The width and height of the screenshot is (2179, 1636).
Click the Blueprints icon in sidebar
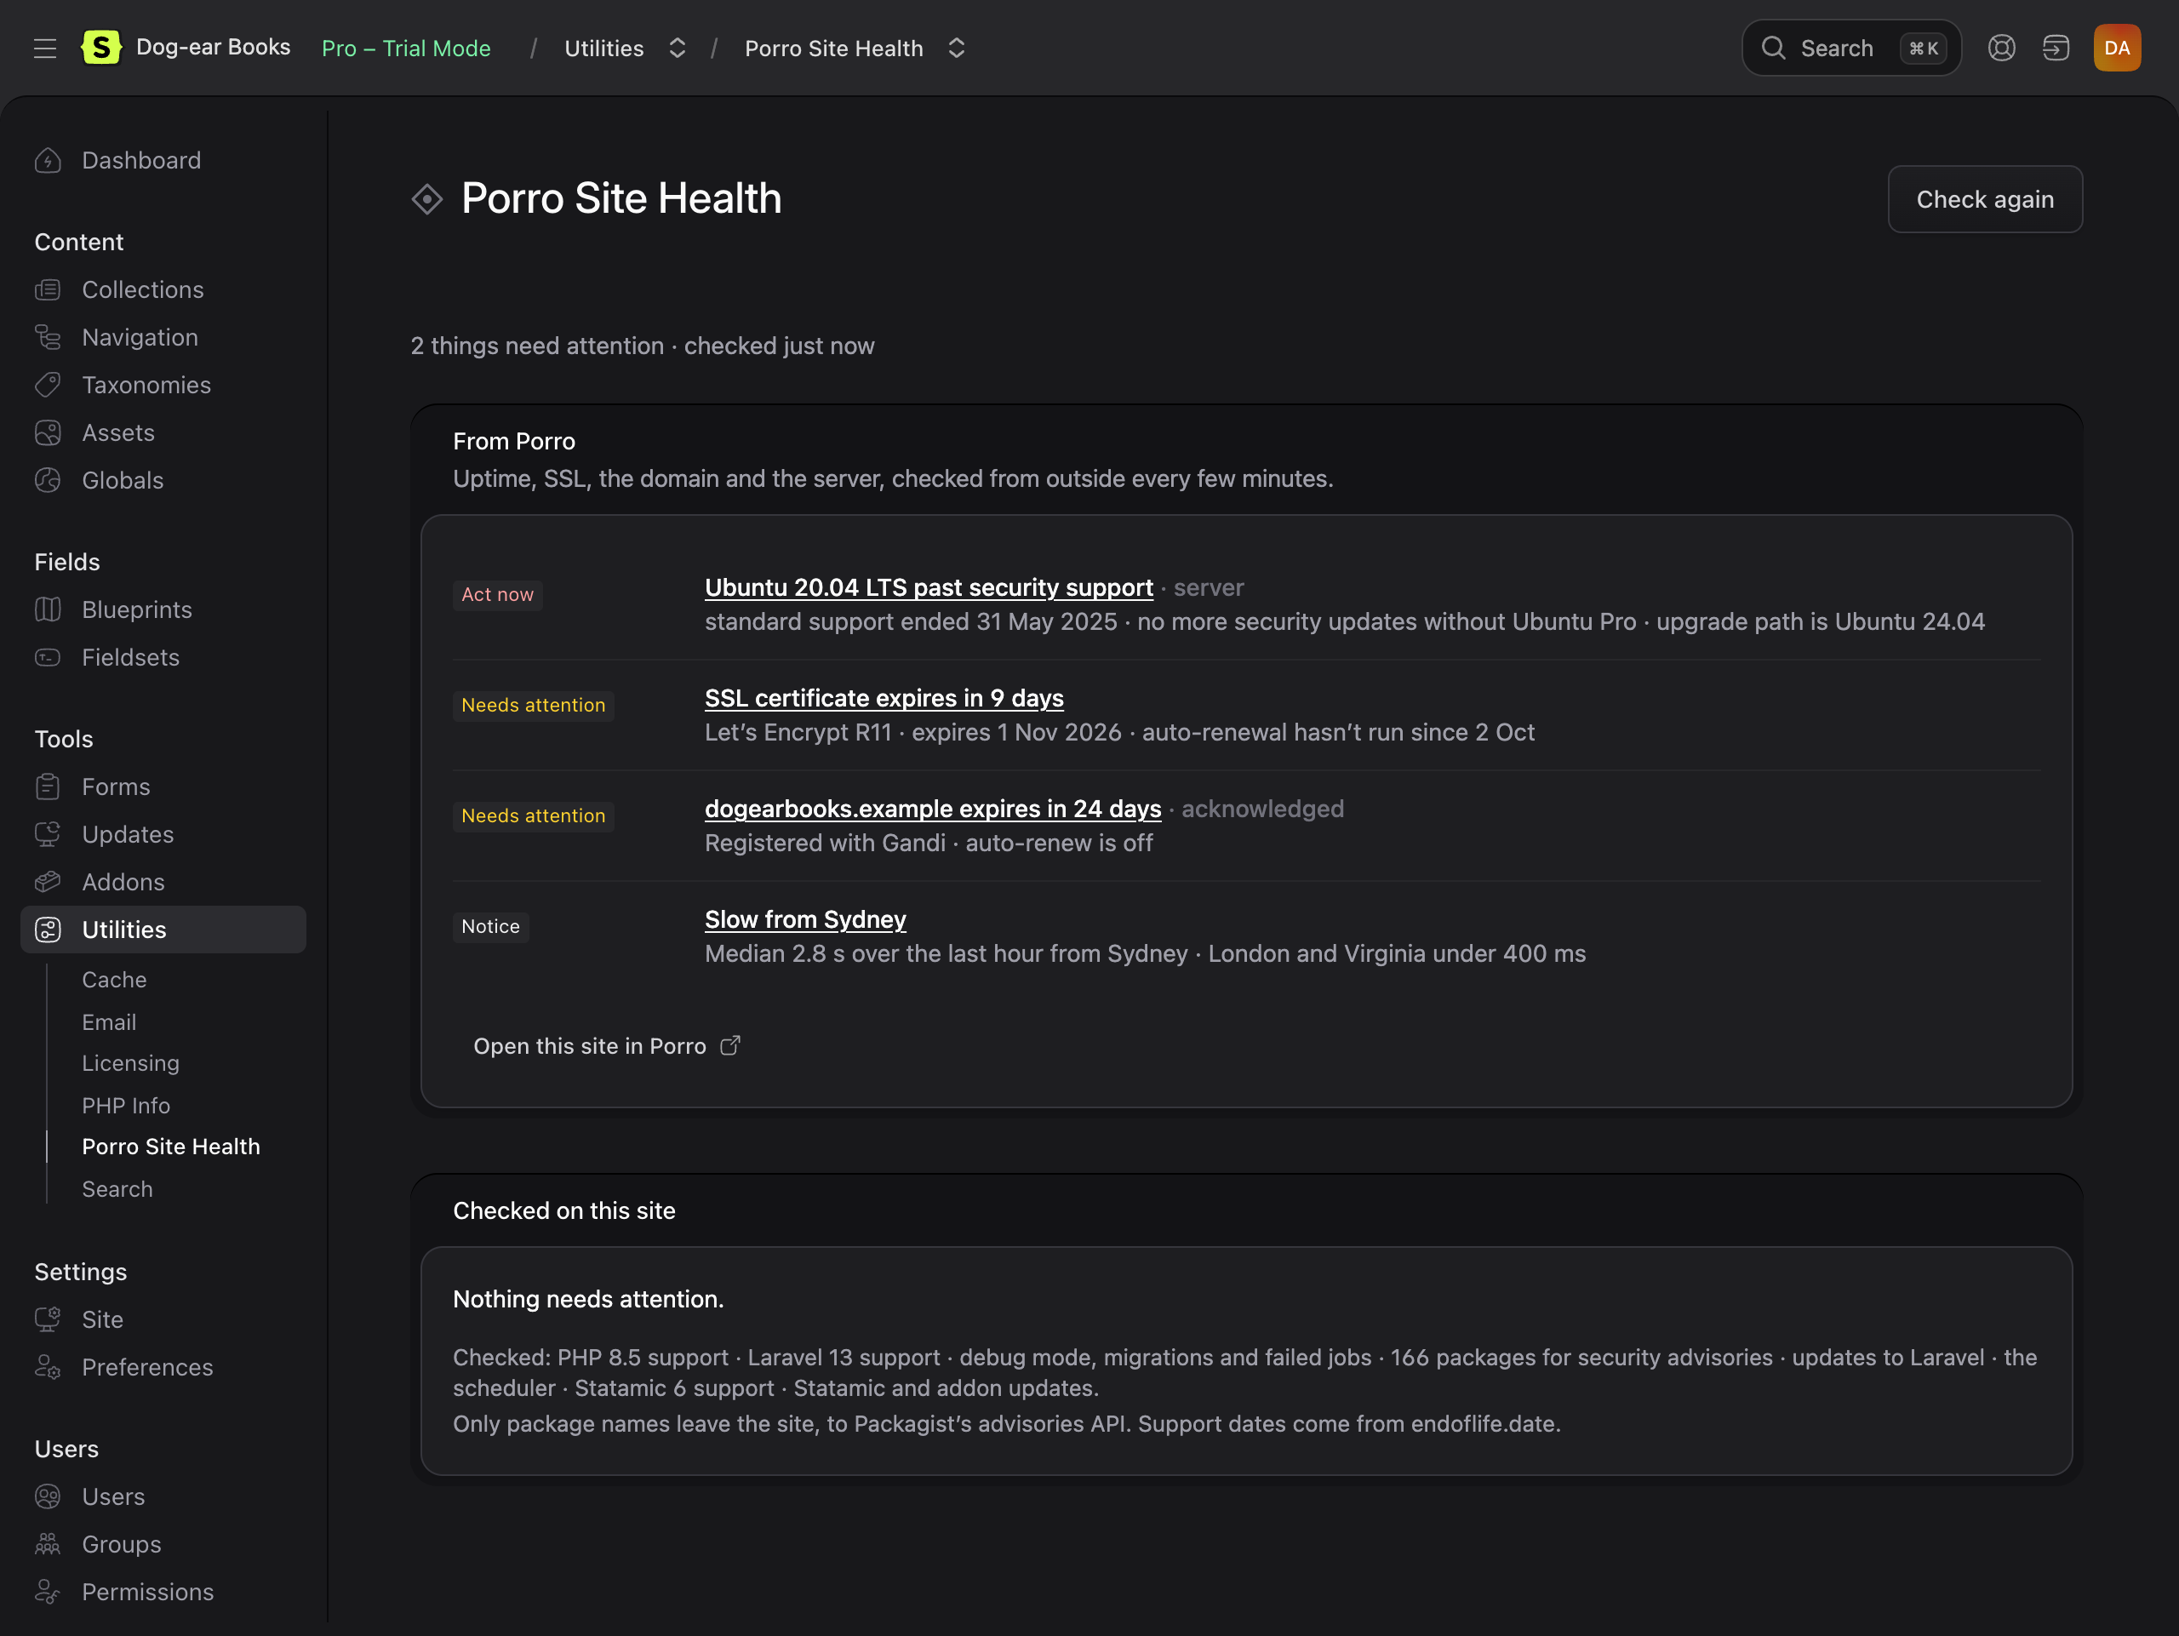pos(48,609)
